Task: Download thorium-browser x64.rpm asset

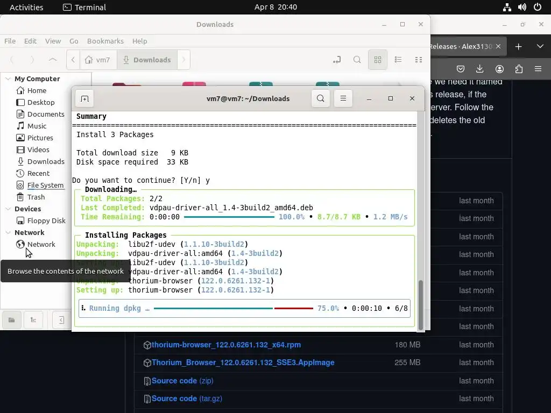Action: click(x=227, y=345)
